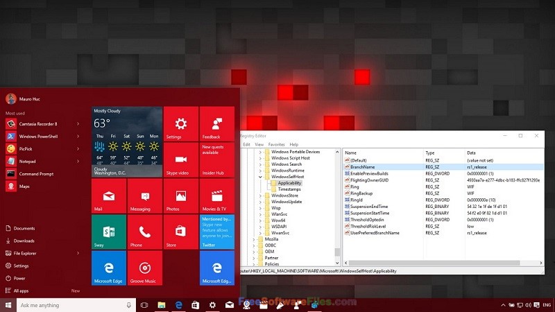Image resolution: width=555 pixels, height=312 pixels.
Task: Launch Command Prompt from Most used
Action: pyautogui.click(x=36, y=174)
